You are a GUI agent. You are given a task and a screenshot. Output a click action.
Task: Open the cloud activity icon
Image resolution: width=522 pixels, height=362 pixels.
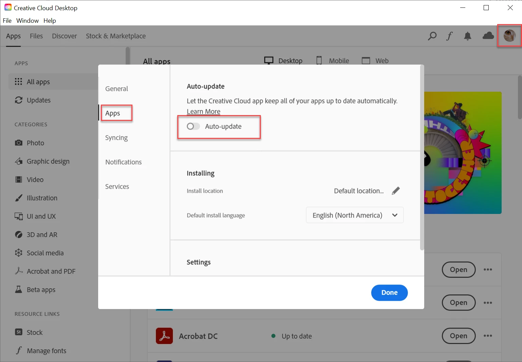point(488,36)
